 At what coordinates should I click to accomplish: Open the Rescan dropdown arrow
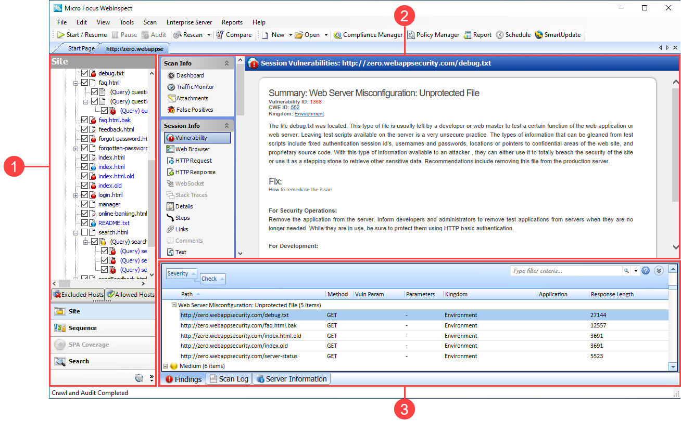coord(209,35)
